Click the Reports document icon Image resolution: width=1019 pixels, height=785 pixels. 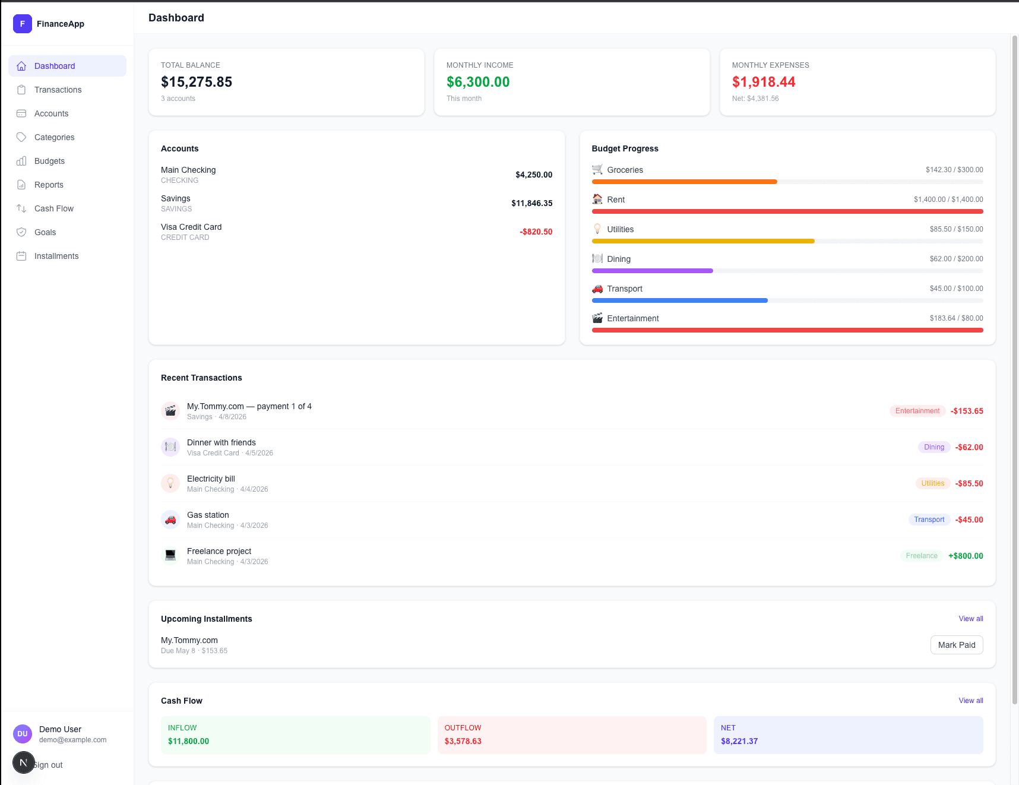point(21,185)
